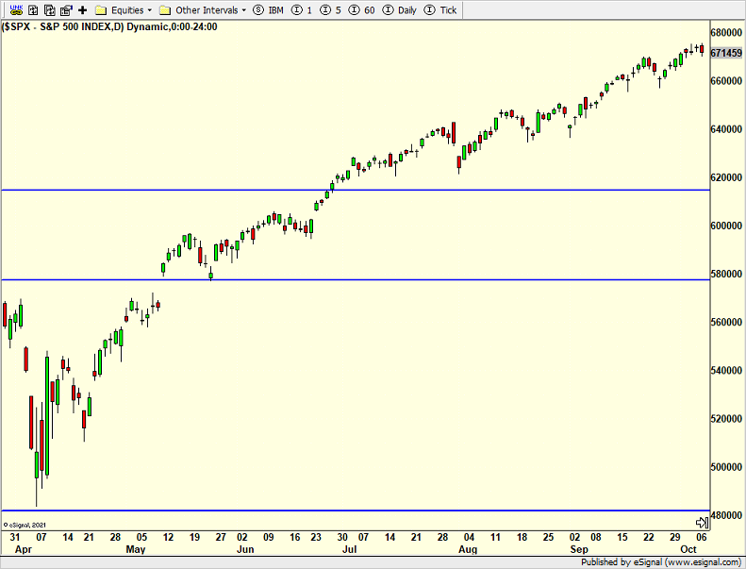Expand the Equities dropdown arrow
This screenshot has width=746, height=569.
[150, 9]
